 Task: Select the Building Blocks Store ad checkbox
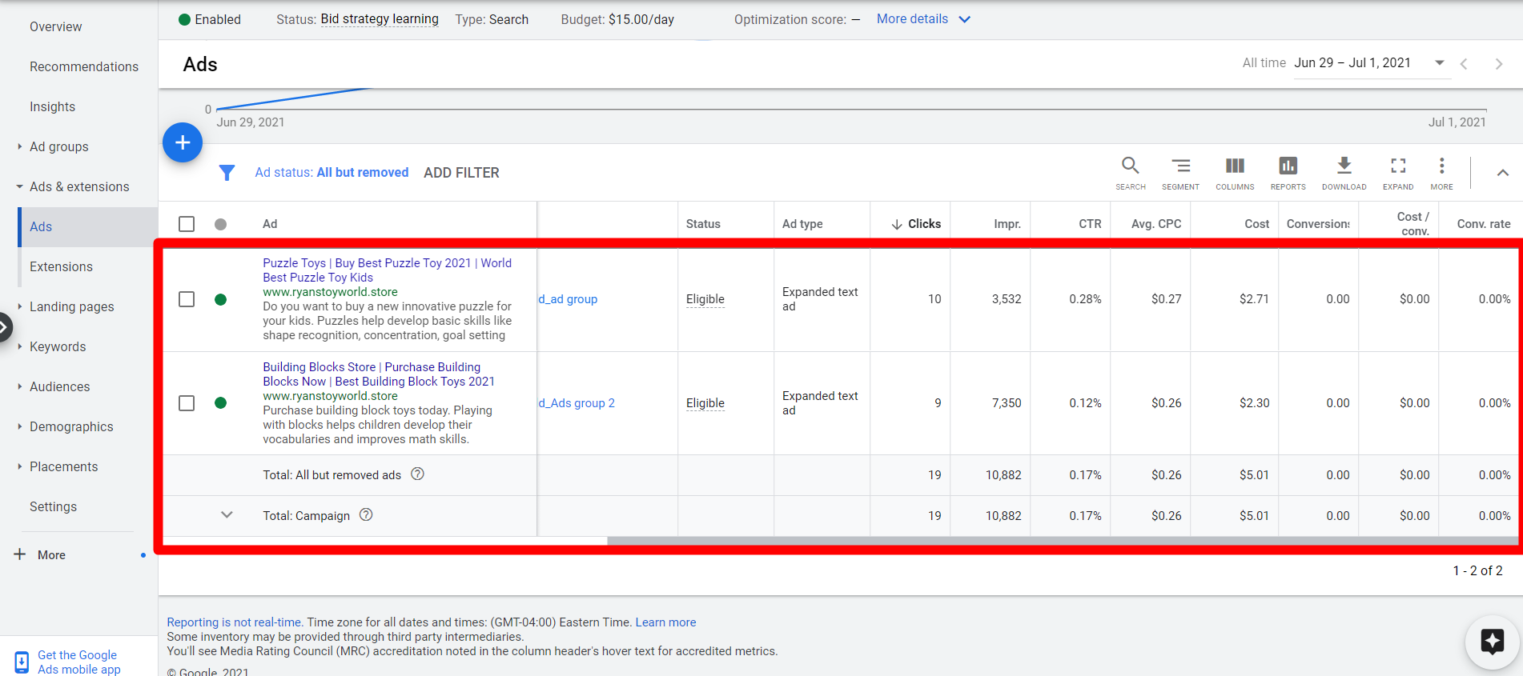187,403
